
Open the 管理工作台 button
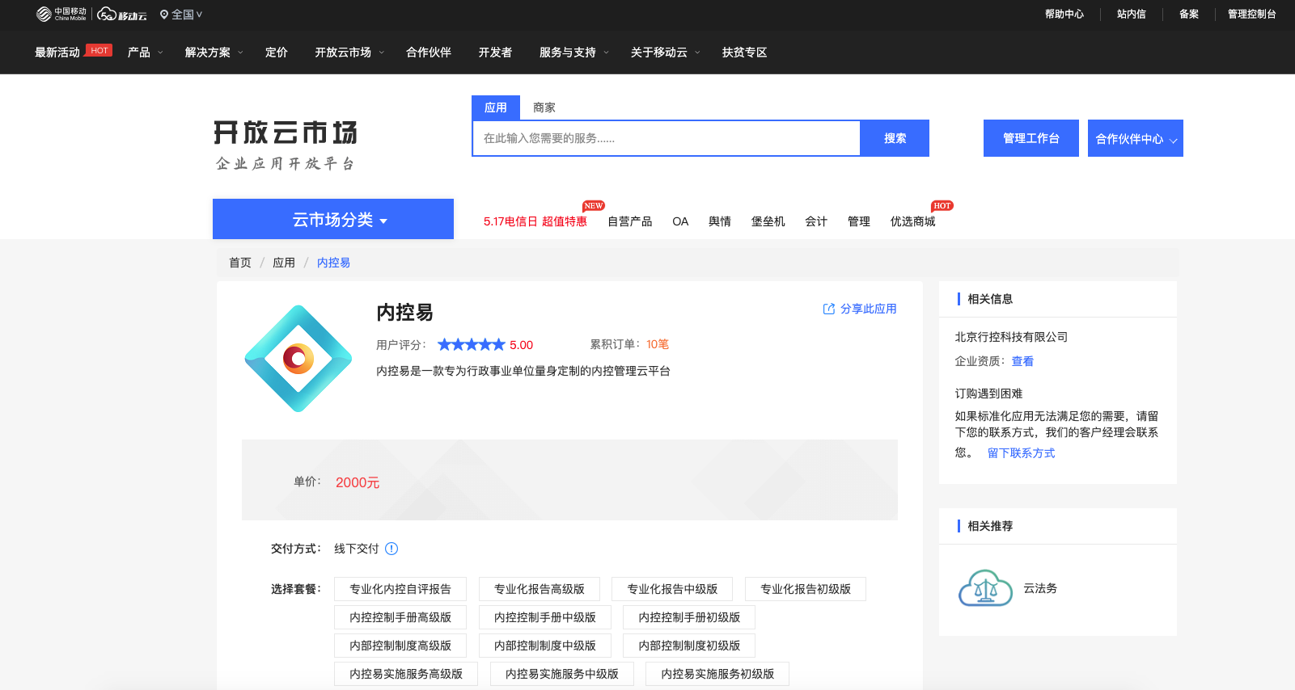click(1031, 138)
